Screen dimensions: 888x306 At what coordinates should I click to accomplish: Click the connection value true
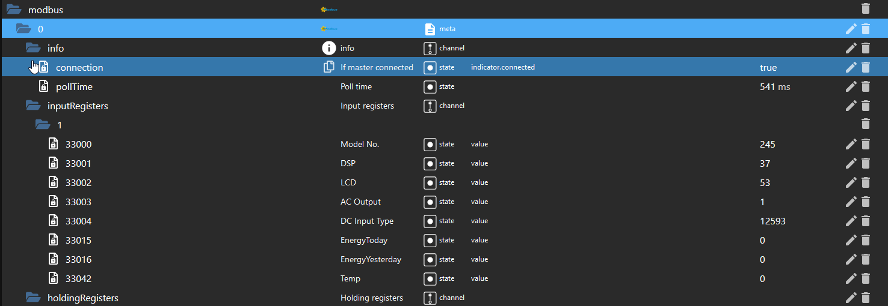(768, 67)
